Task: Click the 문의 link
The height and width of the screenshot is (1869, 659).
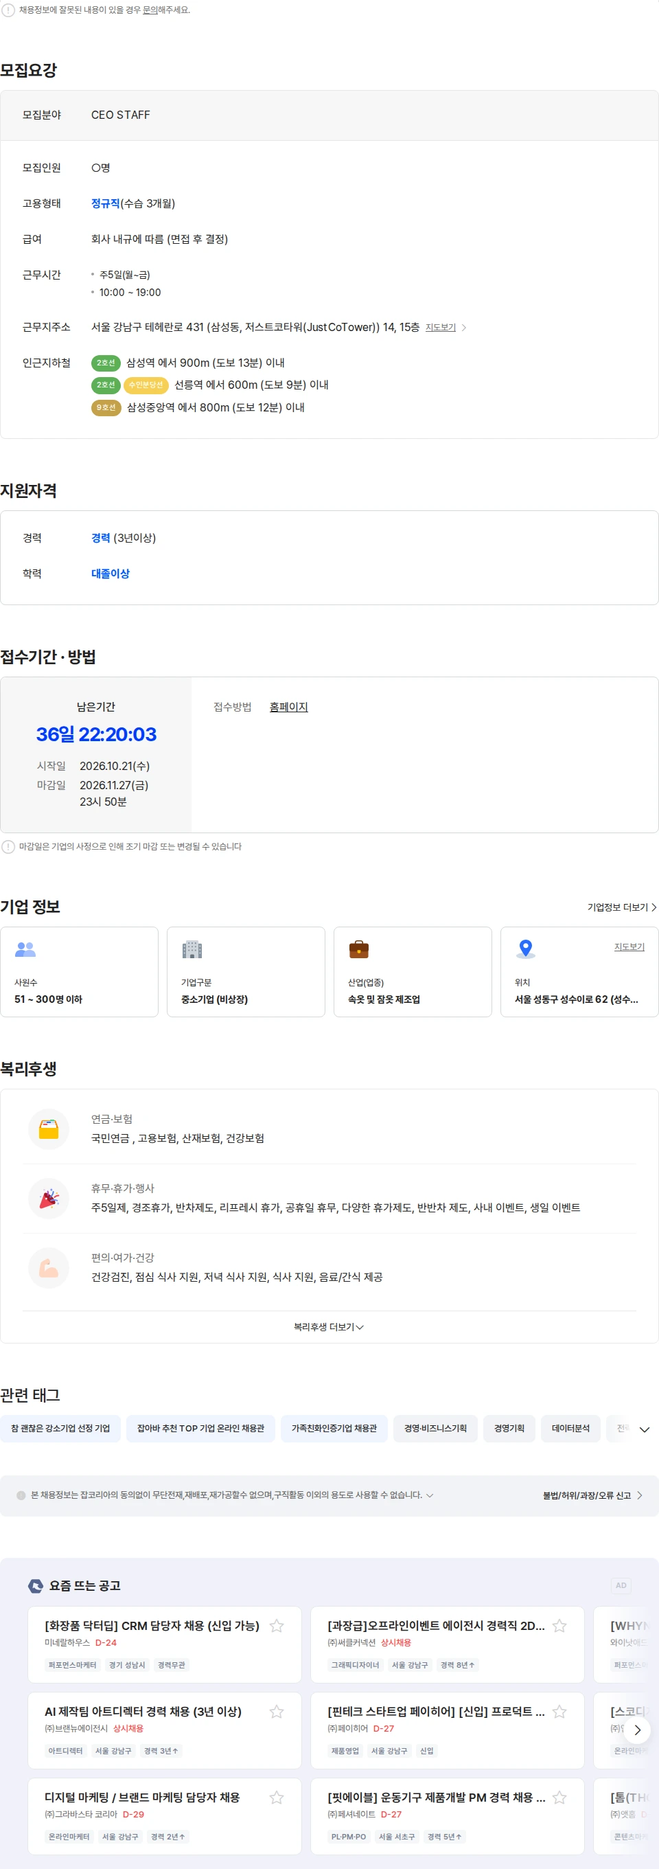Action: click(x=150, y=10)
